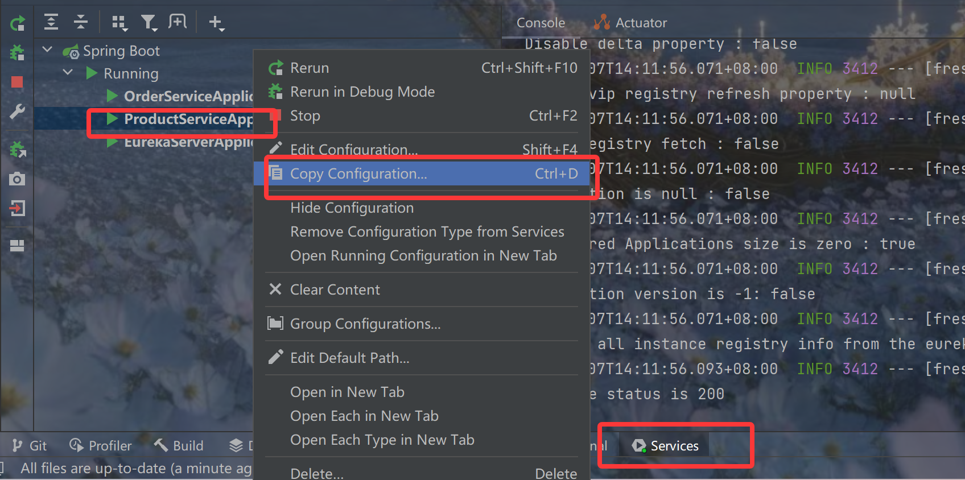The height and width of the screenshot is (480, 965).
Task: Click the camera thread dump icon
Action: point(18,179)
